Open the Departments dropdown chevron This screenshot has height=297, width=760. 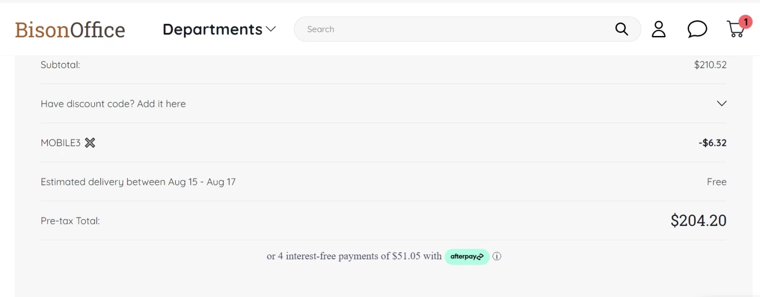[x=271, y=29]
